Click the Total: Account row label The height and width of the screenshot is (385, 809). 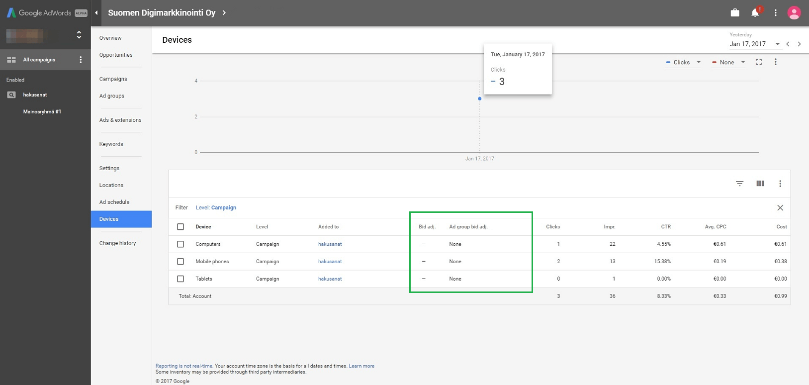(x=195, y=296)
